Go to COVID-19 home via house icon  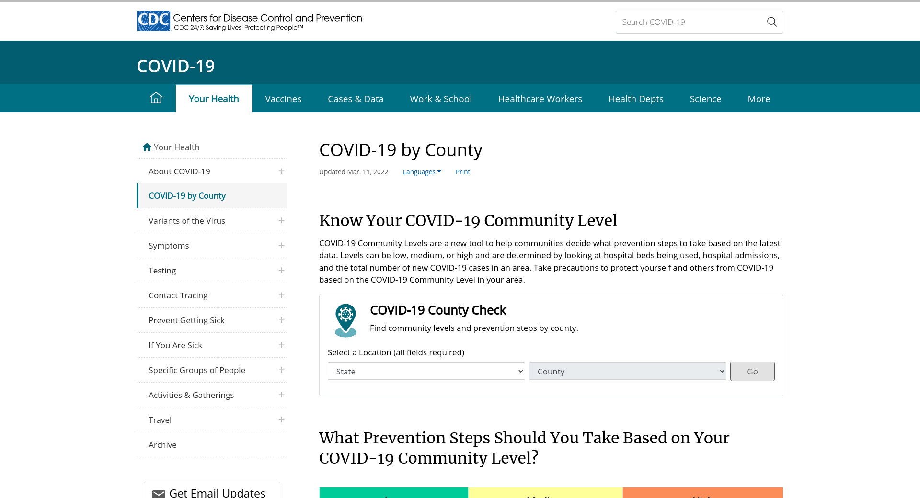[x=156, y=98]
